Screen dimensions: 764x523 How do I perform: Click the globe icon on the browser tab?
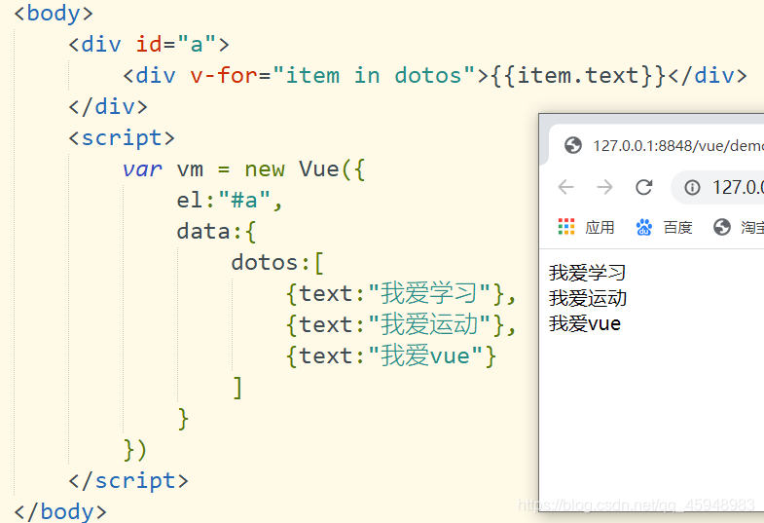[573, 145]
